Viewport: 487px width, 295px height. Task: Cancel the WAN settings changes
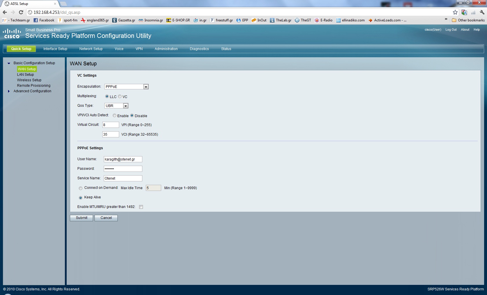[106, 218]
